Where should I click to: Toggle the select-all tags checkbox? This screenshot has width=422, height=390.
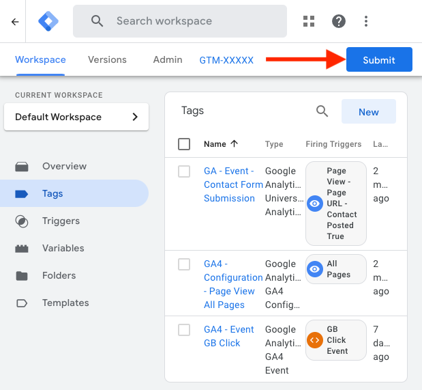(184, 144)
